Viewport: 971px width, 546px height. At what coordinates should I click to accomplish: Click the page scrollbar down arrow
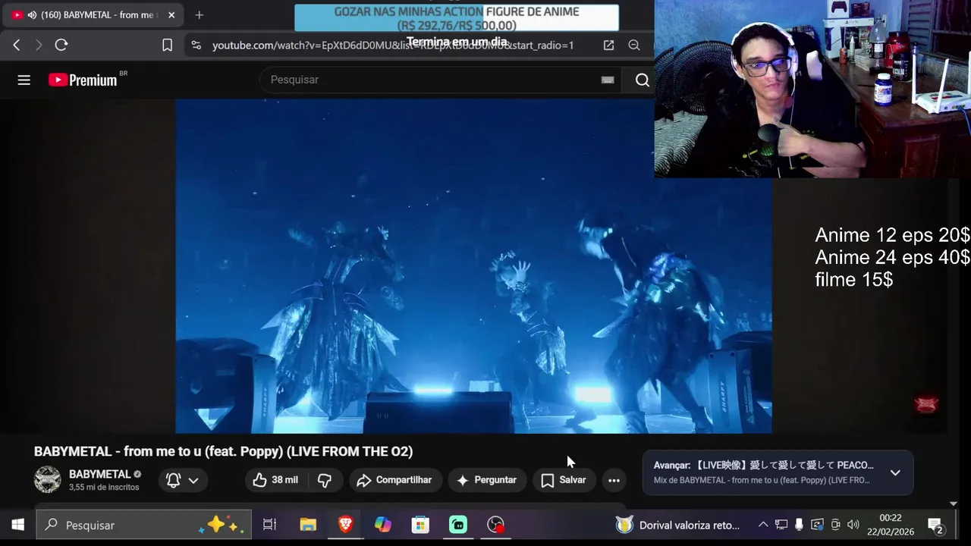coord(954,504)
